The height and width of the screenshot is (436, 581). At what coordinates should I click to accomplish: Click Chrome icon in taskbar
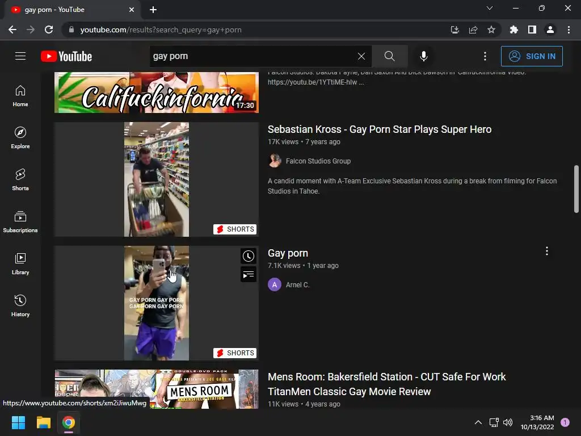coord(69,422)
